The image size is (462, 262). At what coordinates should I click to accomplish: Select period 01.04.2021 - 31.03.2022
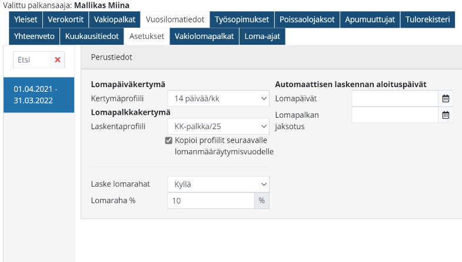click(39, 95)
